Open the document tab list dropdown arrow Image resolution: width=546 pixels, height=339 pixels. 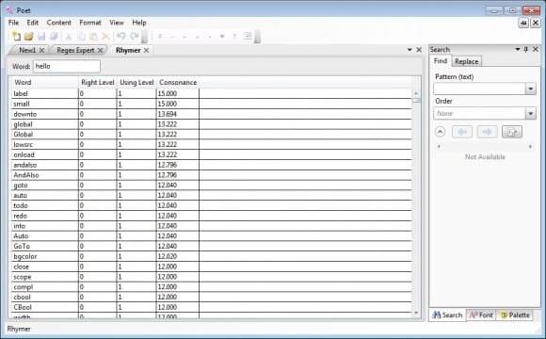409,50
